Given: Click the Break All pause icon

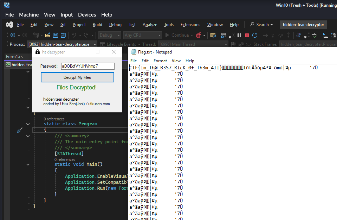Looking at the screenshot, I should (239, 35).
